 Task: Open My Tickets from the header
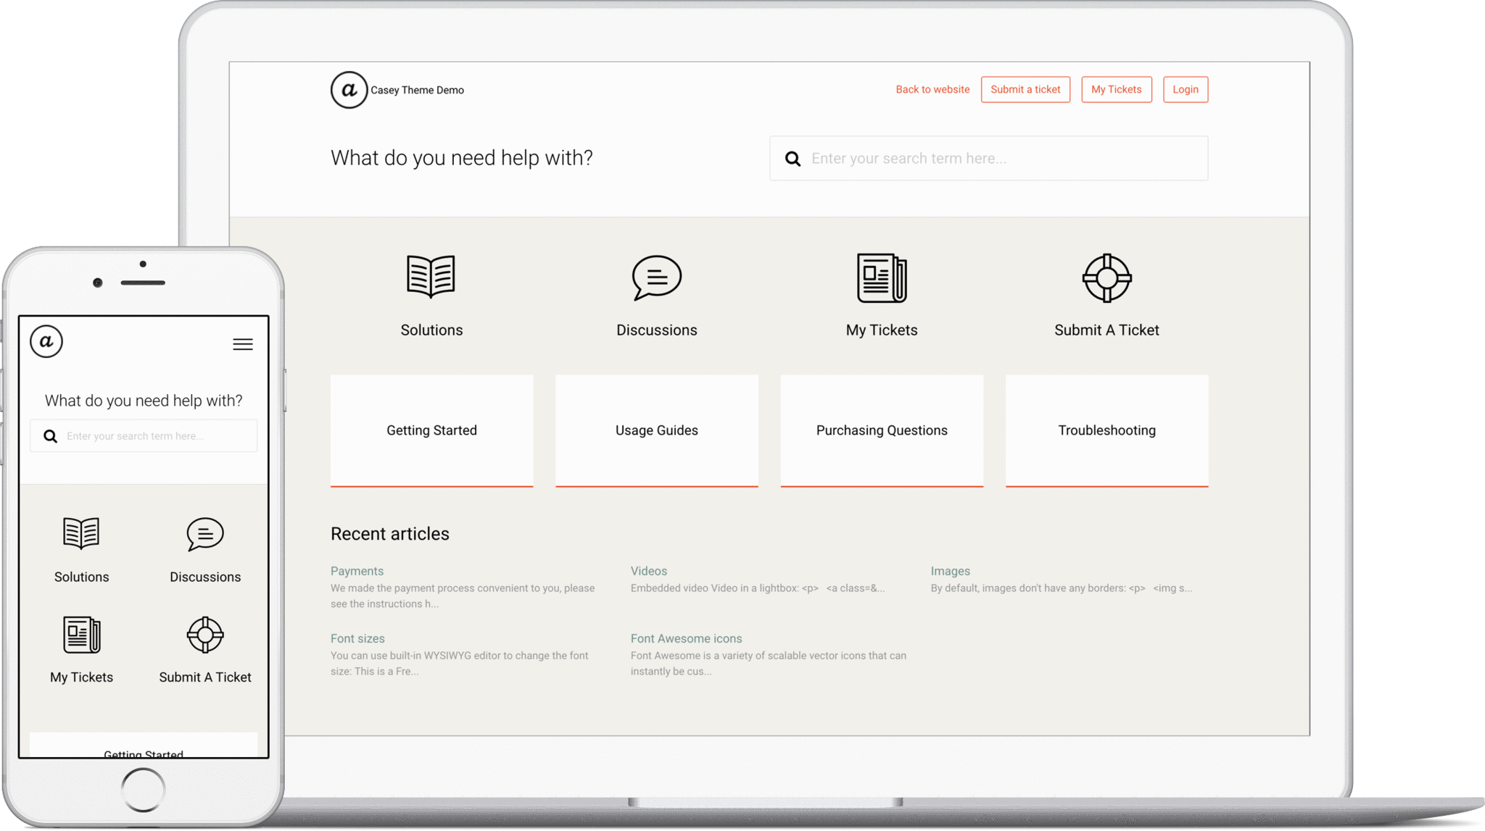1116,89
